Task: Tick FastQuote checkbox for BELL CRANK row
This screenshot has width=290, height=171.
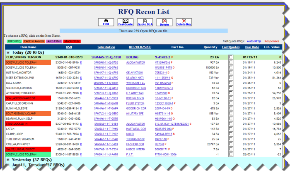Action: [231, 83]
